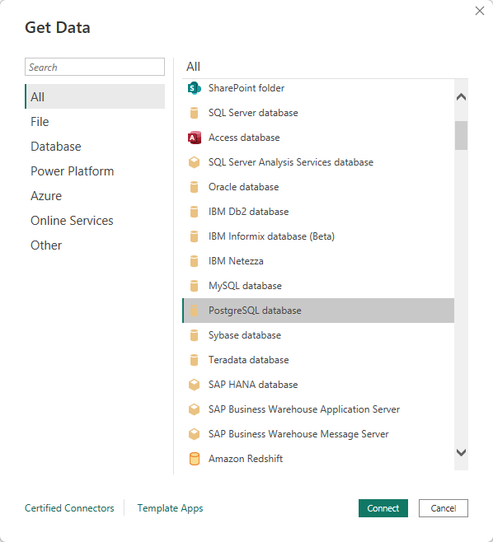Viewport: 493px width, 542px height.
Task: Choose 'Sybase database' text
Action: pyautogui.click(x=245, y=335)
